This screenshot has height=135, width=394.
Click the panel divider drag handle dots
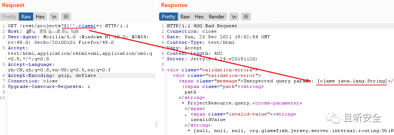click(x=156, y=124)
